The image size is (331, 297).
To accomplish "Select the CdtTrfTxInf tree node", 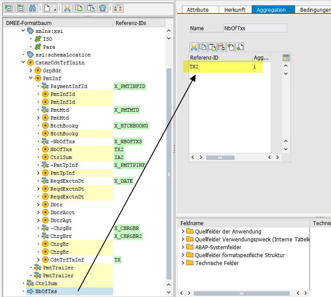I will point(67,260).
